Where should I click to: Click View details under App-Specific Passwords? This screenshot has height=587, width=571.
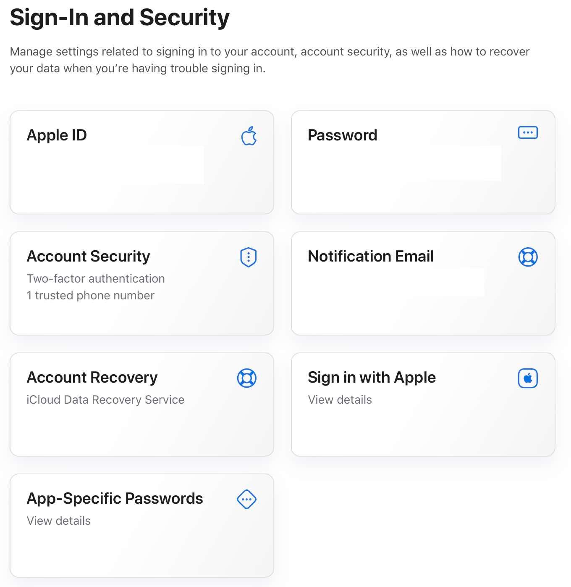click(58, 521)
